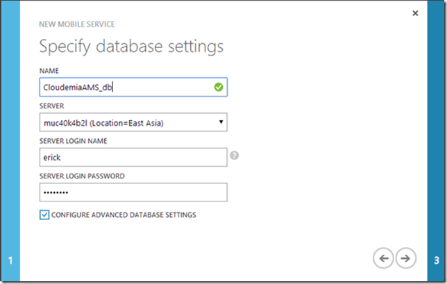Go back with the left arrow button
The width and height of the screenshot is (447, 284).
pyautogui.click(x=382, y=258)
